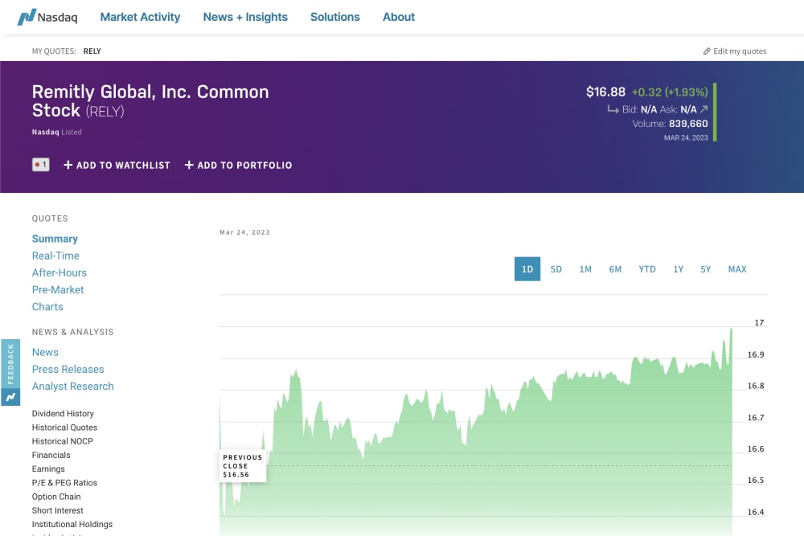Image resolution: width=804 pixels, height=536 pixels.
Task: Open Historical Quotes page
Action: (64, 428)
